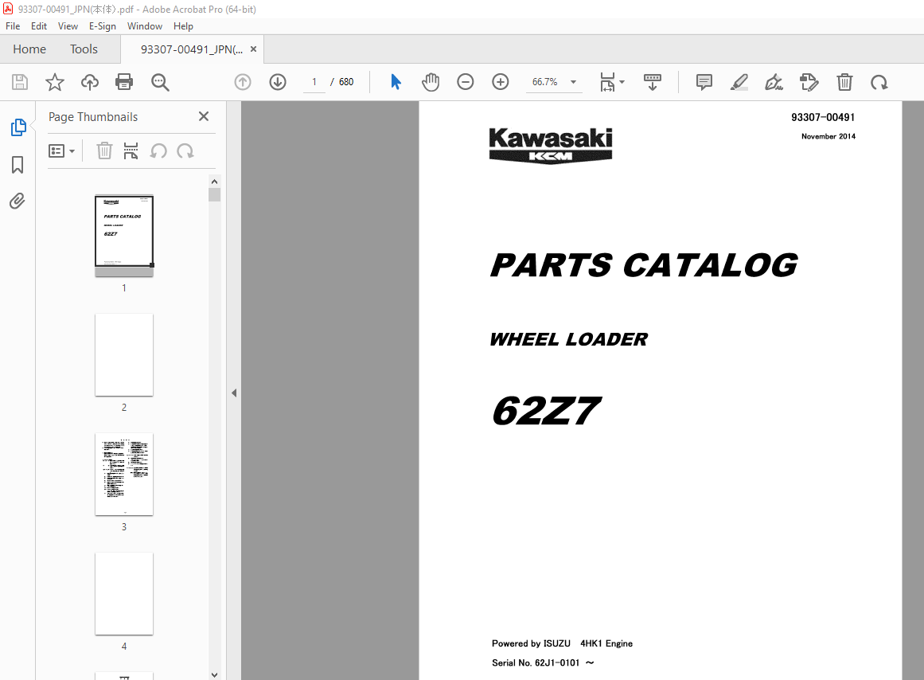Click the cloud upload icon
The height and width of the screenshot is (680, 924).
point(90,82)
